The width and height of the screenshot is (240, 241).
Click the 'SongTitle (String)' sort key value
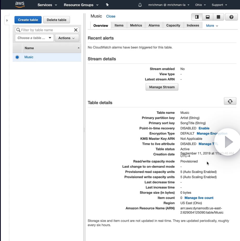[x=193, y=123]
